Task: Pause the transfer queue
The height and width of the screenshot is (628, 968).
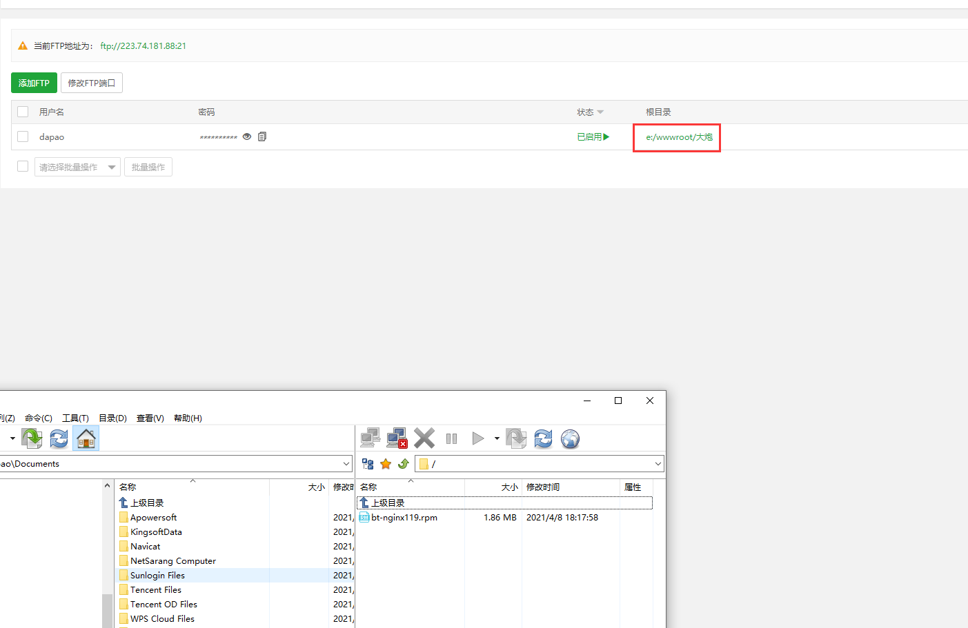Action: 452,438
